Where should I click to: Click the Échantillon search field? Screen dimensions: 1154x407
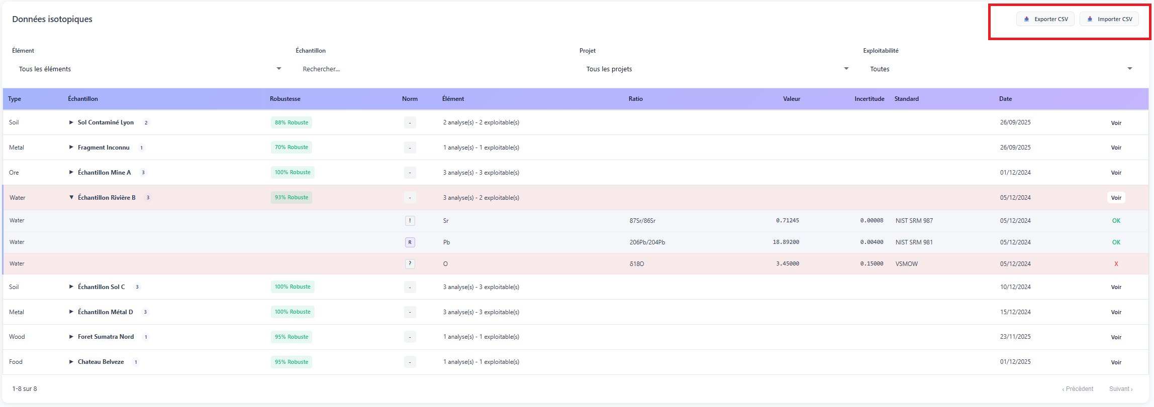tap(432, 69)
